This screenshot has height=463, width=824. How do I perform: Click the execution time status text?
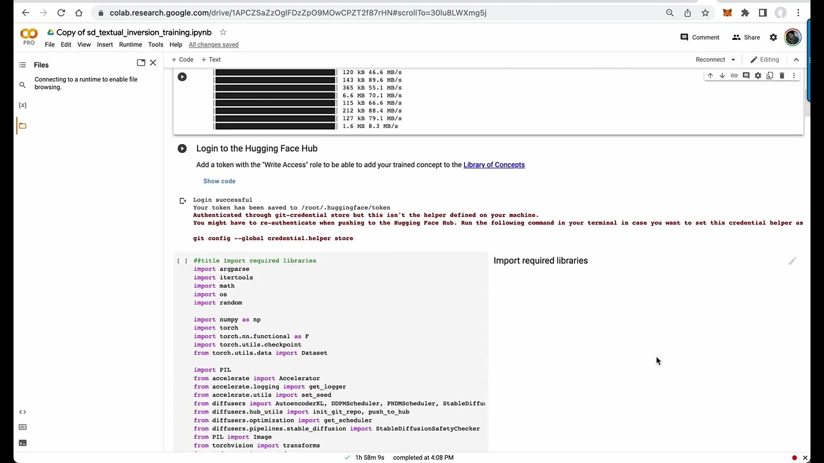(x=370, y=458)
